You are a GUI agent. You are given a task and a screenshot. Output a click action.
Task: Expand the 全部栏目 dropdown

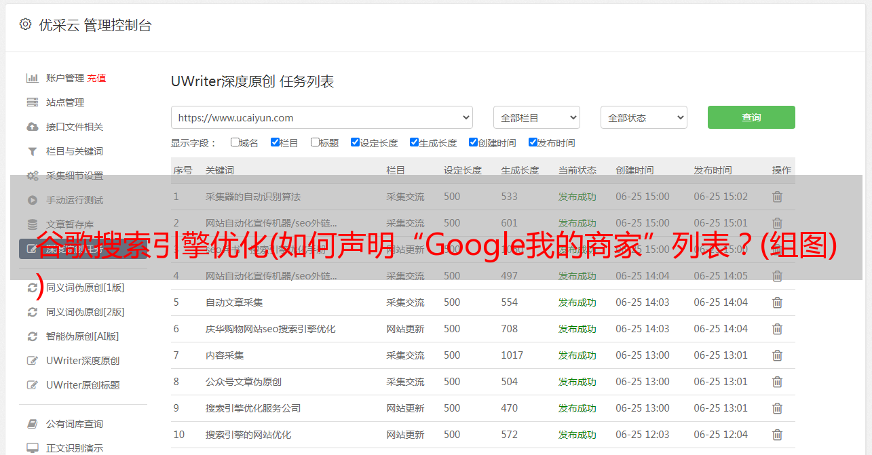click(x=536, y=117)
